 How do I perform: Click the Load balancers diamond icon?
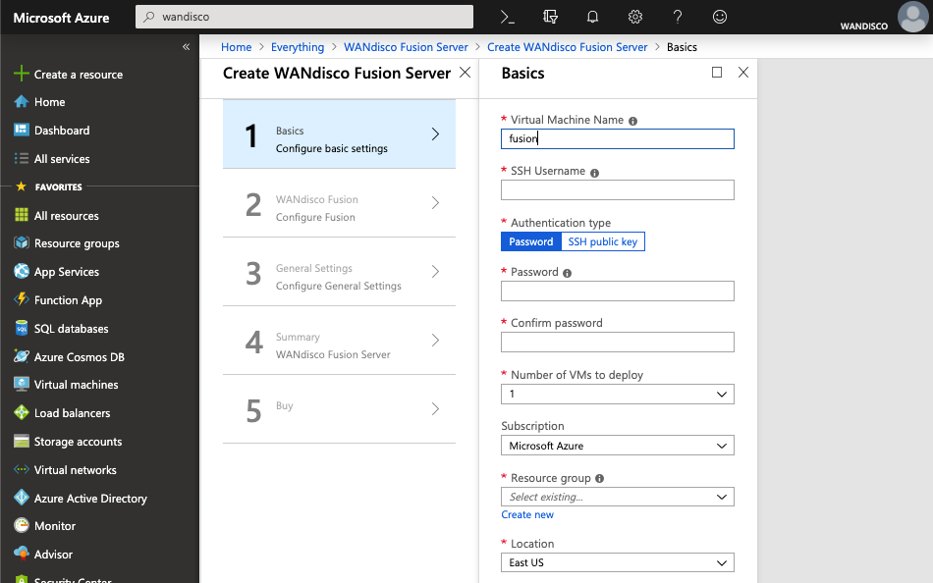click(21, 412)
